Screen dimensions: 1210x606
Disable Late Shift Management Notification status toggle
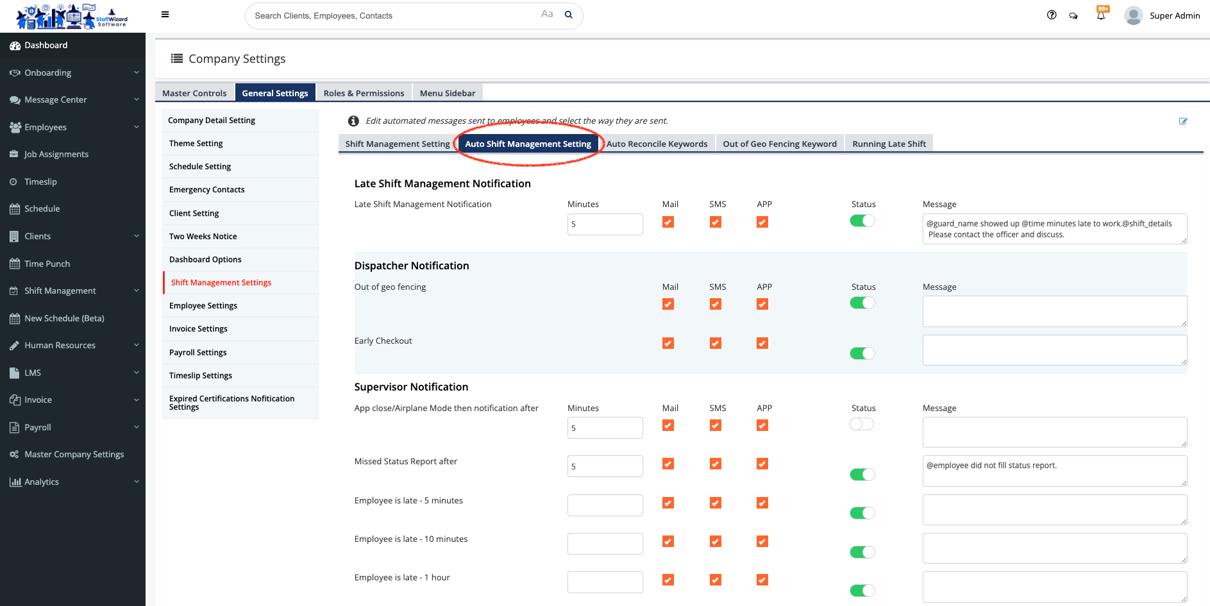[862, 221]
